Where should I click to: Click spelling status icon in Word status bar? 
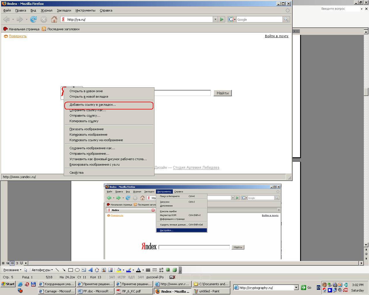(x=172, y=277)
